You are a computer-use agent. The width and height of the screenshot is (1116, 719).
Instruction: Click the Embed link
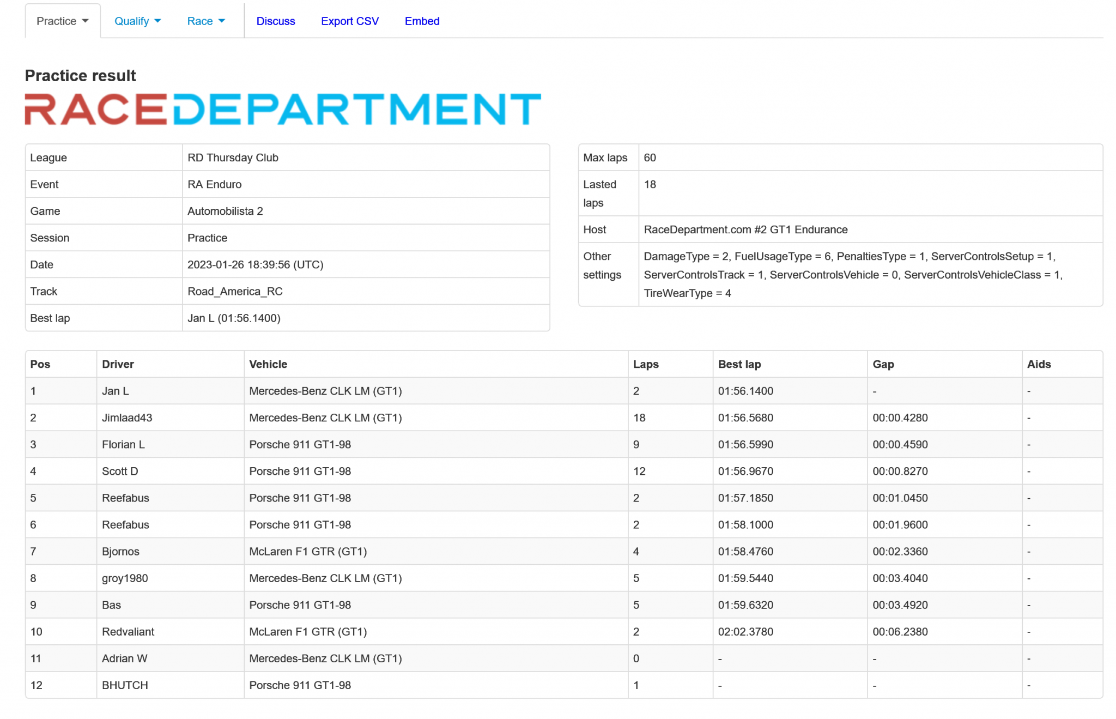click(422, 21)
